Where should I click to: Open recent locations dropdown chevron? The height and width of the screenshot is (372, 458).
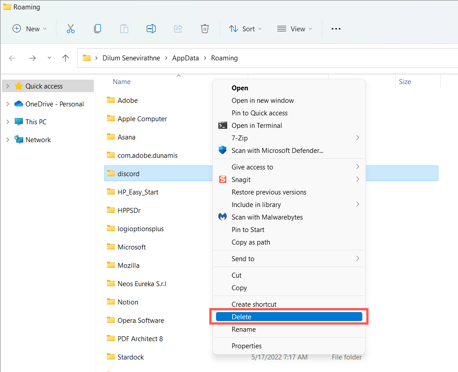point(49,58)
